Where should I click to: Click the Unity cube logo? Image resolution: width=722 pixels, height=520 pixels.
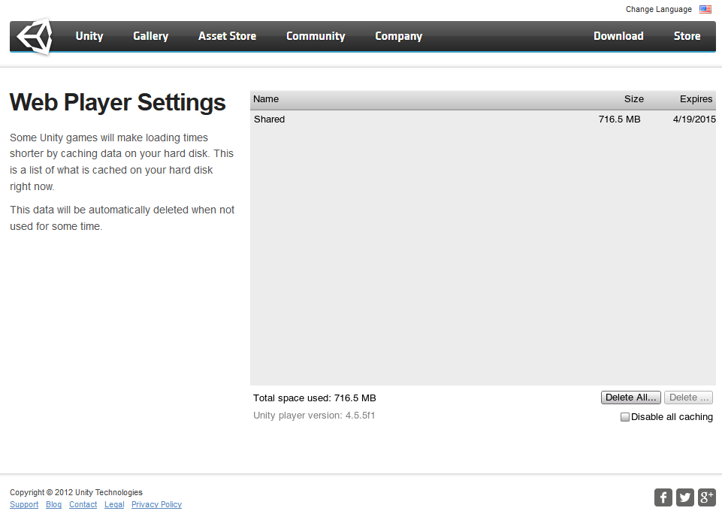[35, 36]
